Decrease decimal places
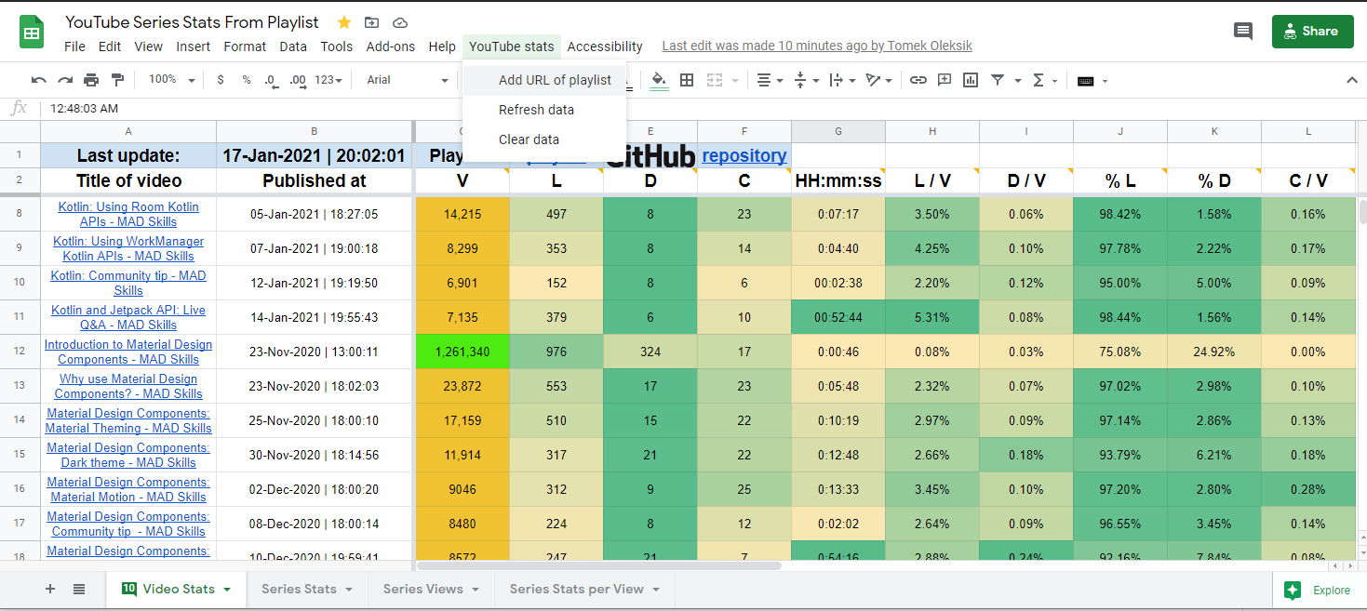Image resolution: width=1367 pixels, height=611 pixels. (x=271, y=80)
